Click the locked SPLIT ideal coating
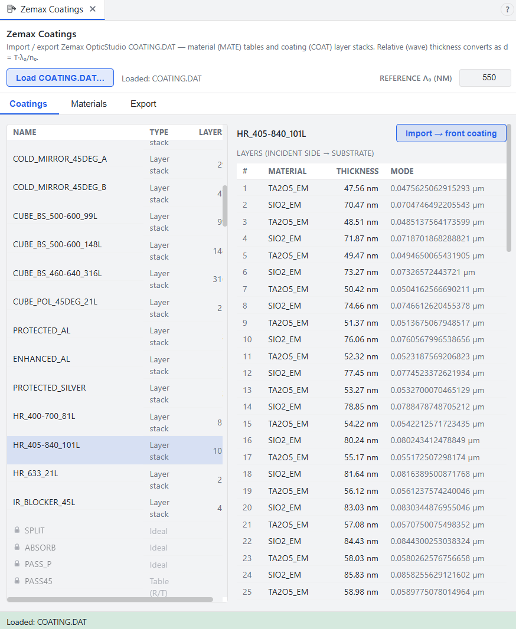The height and width of the screenshot is (629, 516). (x=115, y=530)
